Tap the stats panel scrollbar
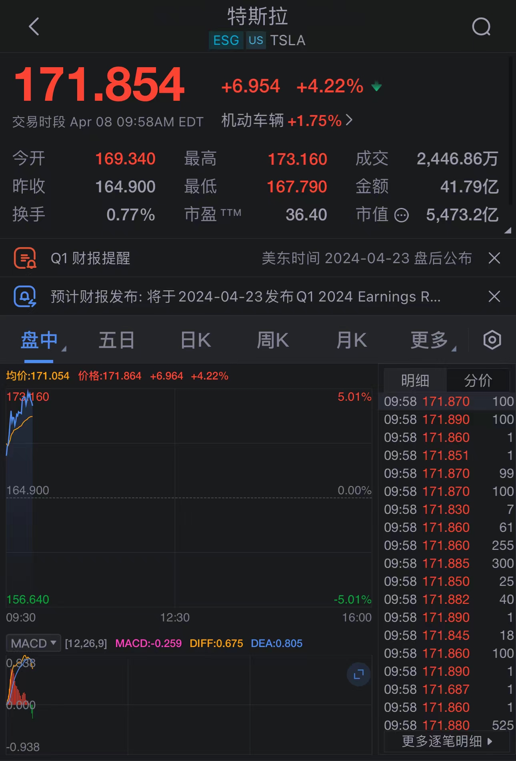The height and width of the screenshot is (761, 516). 510,131
